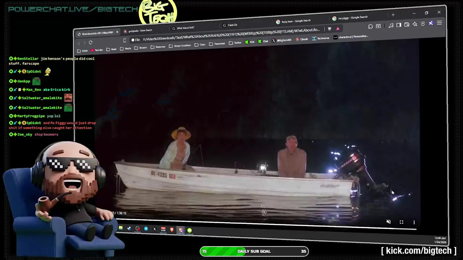463x260 pixels.
Task: Open File Explorer from the taskbar
Action: 120,228
